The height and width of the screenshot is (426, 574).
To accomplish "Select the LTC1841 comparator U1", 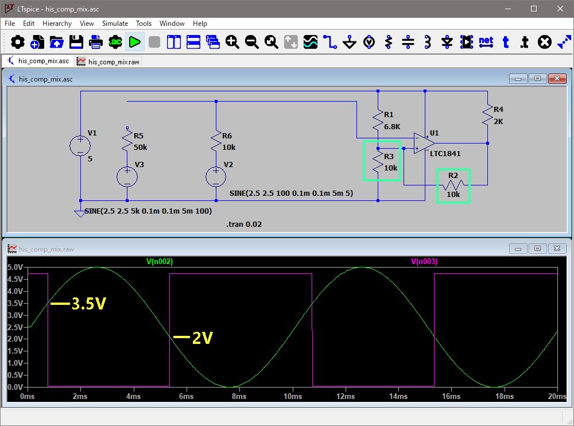I will click(424, 143).
